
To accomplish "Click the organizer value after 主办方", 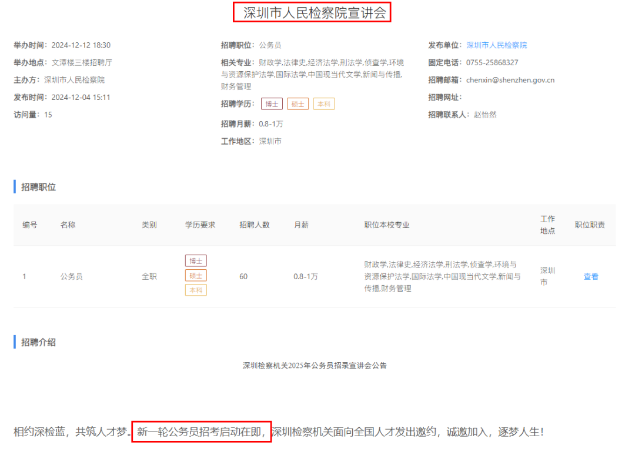I will (x=74, y=80).
